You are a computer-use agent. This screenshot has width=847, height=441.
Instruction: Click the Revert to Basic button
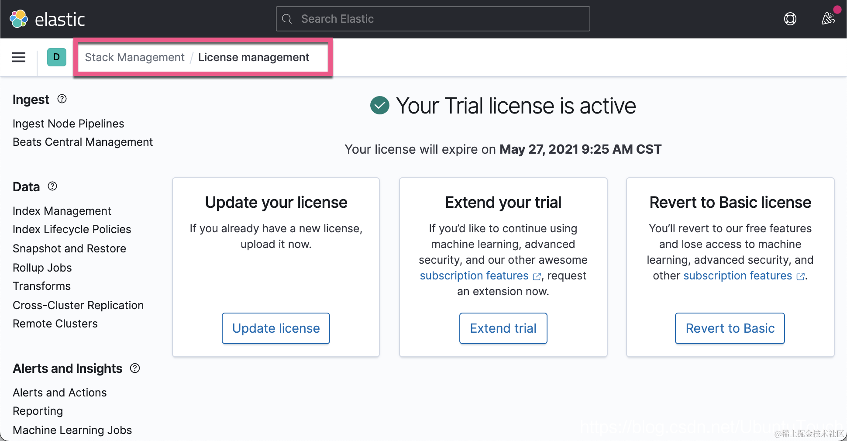tap(730, 328)
